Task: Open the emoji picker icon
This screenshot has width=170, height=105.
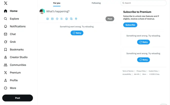Action: coord(67,19)
